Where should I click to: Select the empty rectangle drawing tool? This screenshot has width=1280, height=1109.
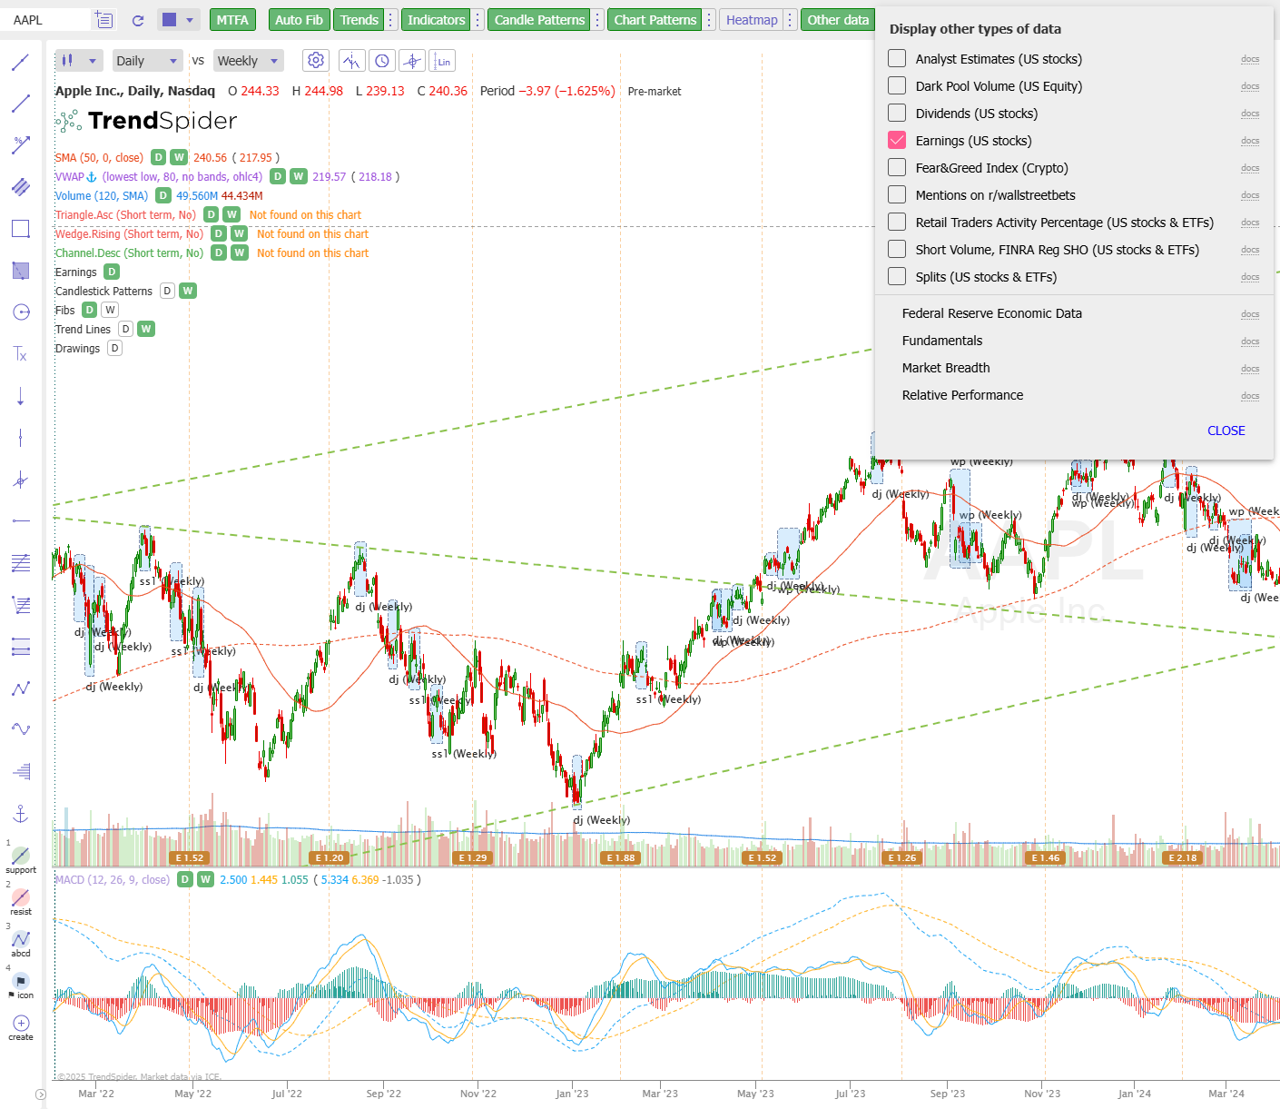pos(21,229)
